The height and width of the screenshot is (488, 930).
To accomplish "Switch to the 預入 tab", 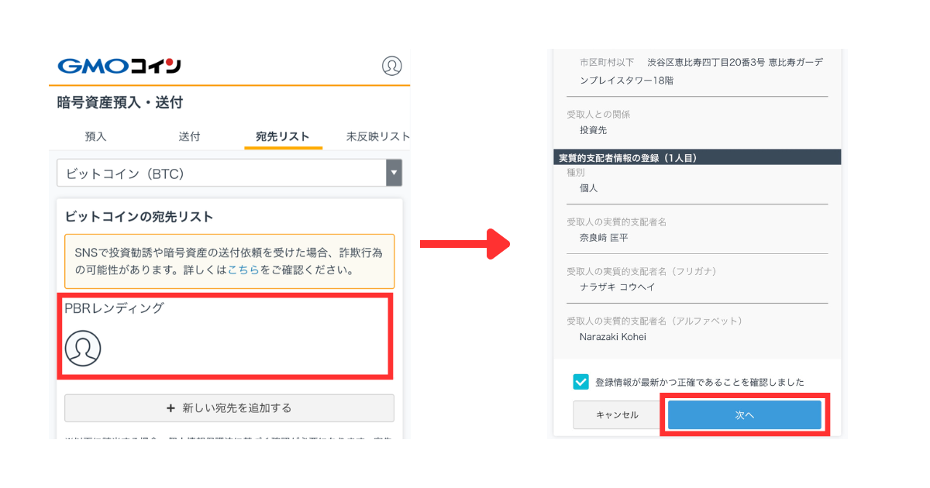I will 95,136.
